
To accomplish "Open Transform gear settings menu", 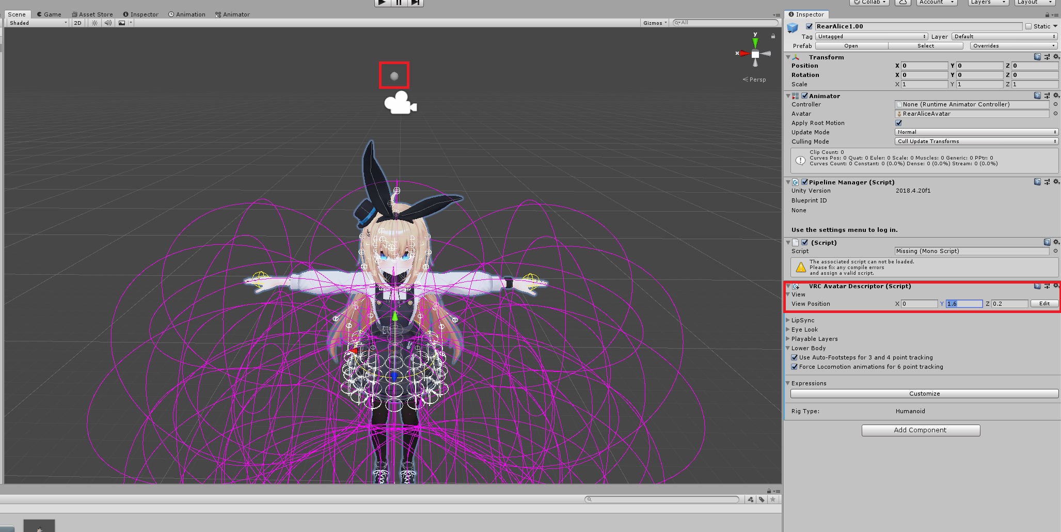I will [1056, 57].
